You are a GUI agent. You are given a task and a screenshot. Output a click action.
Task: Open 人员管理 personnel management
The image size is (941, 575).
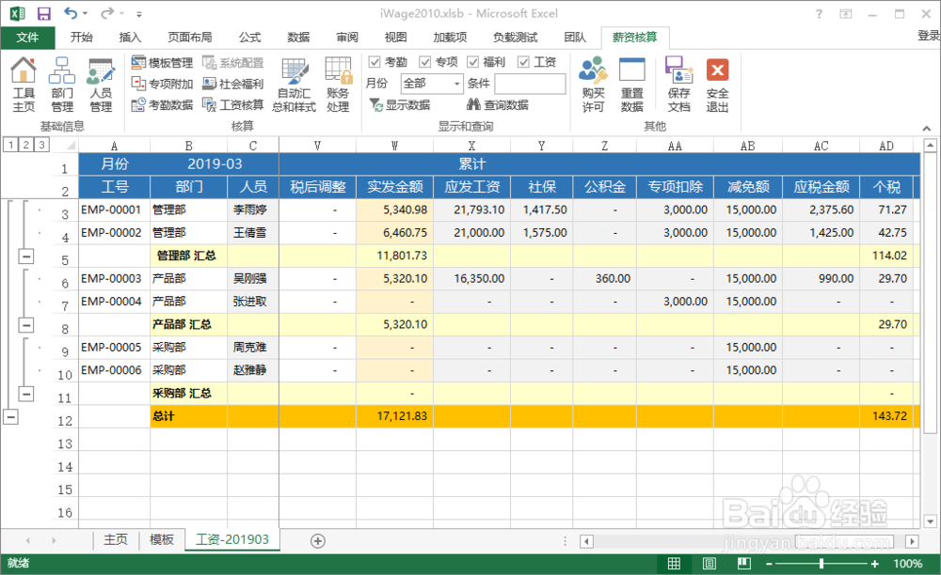click(x=101, y=84)
